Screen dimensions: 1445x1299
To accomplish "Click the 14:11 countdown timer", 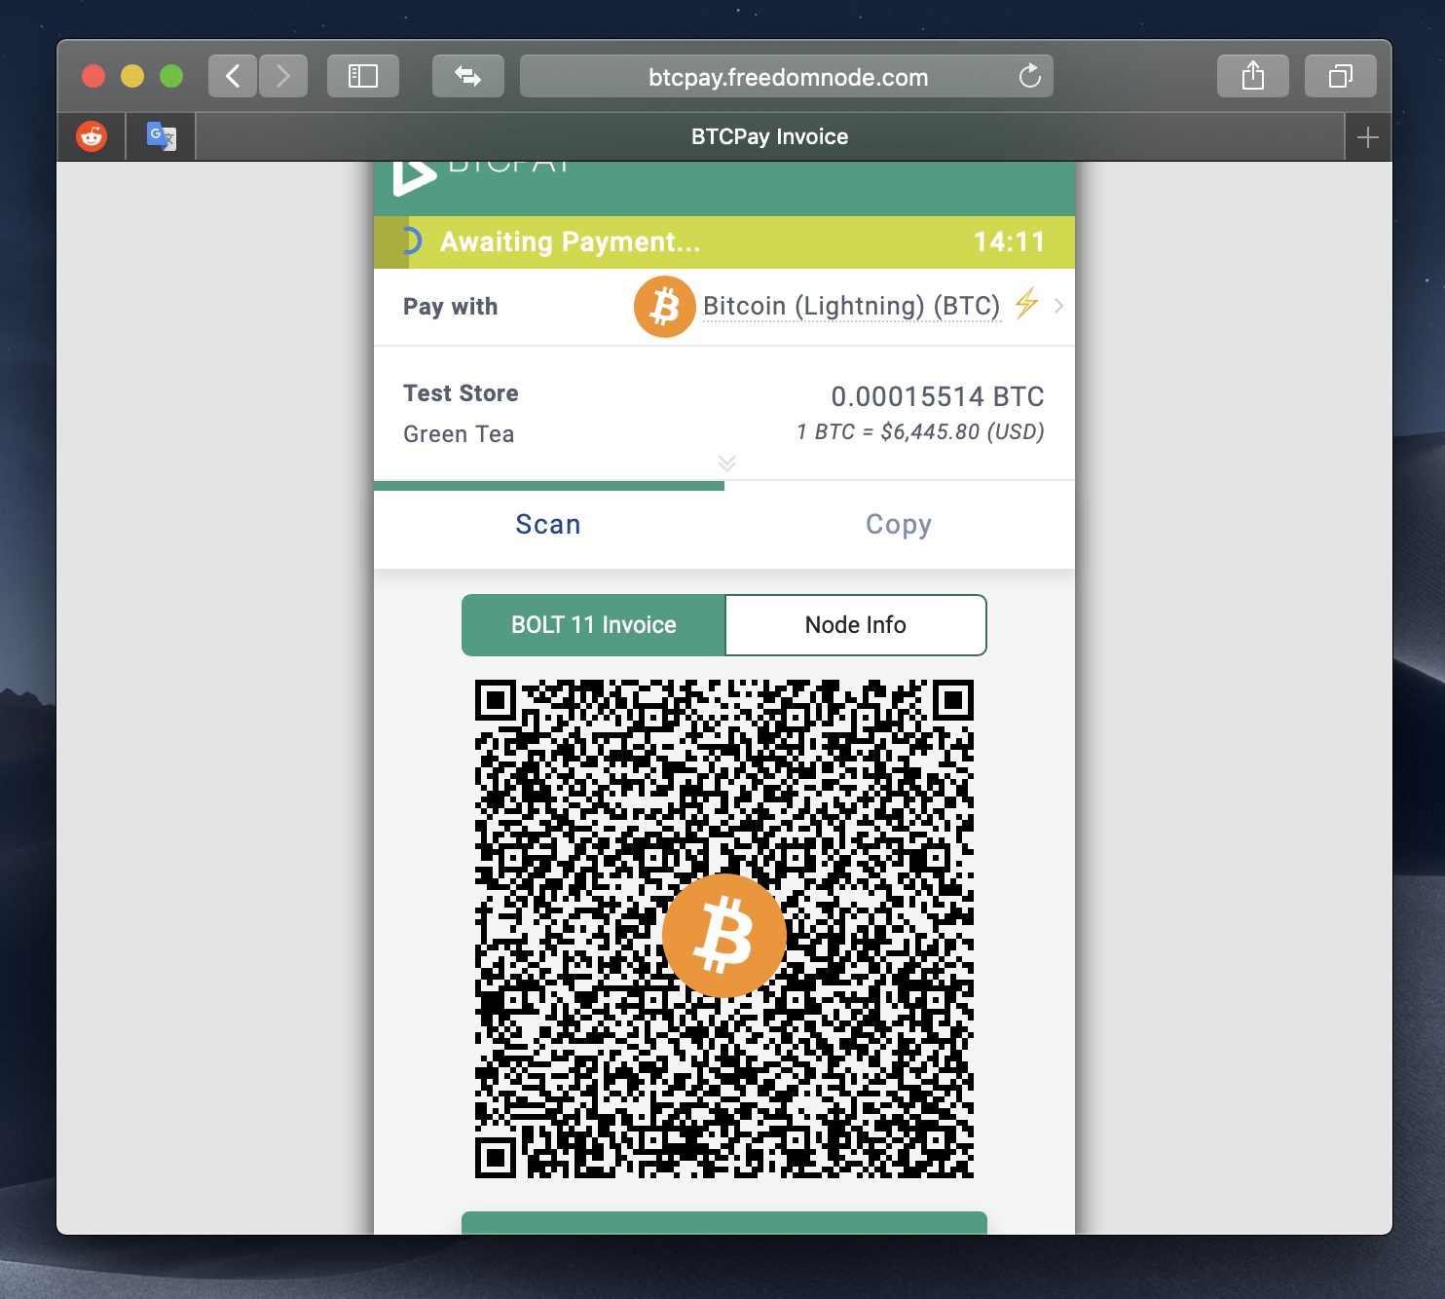I will tap(1009, 241).
